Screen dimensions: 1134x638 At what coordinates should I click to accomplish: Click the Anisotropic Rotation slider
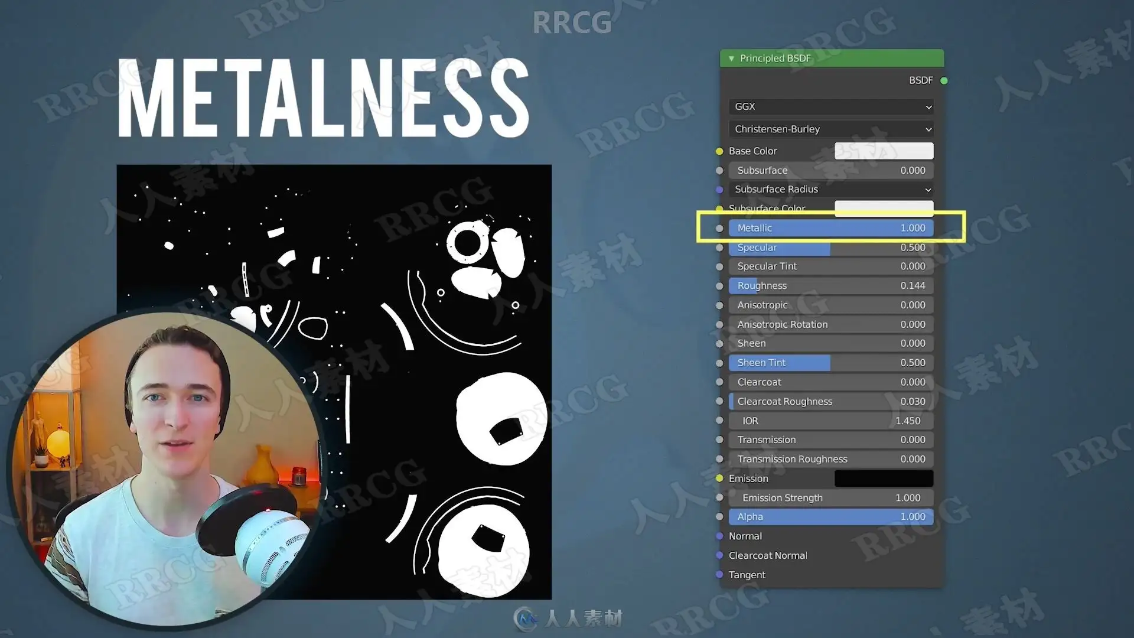[x=831, y=324]
